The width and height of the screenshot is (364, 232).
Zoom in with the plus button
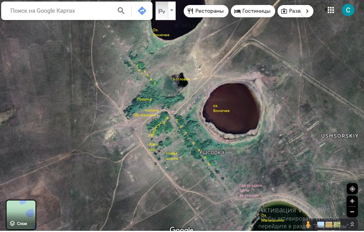coord(352,201)
